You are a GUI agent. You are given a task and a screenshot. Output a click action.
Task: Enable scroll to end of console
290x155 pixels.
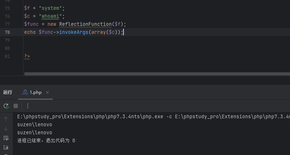coord(6,147)
